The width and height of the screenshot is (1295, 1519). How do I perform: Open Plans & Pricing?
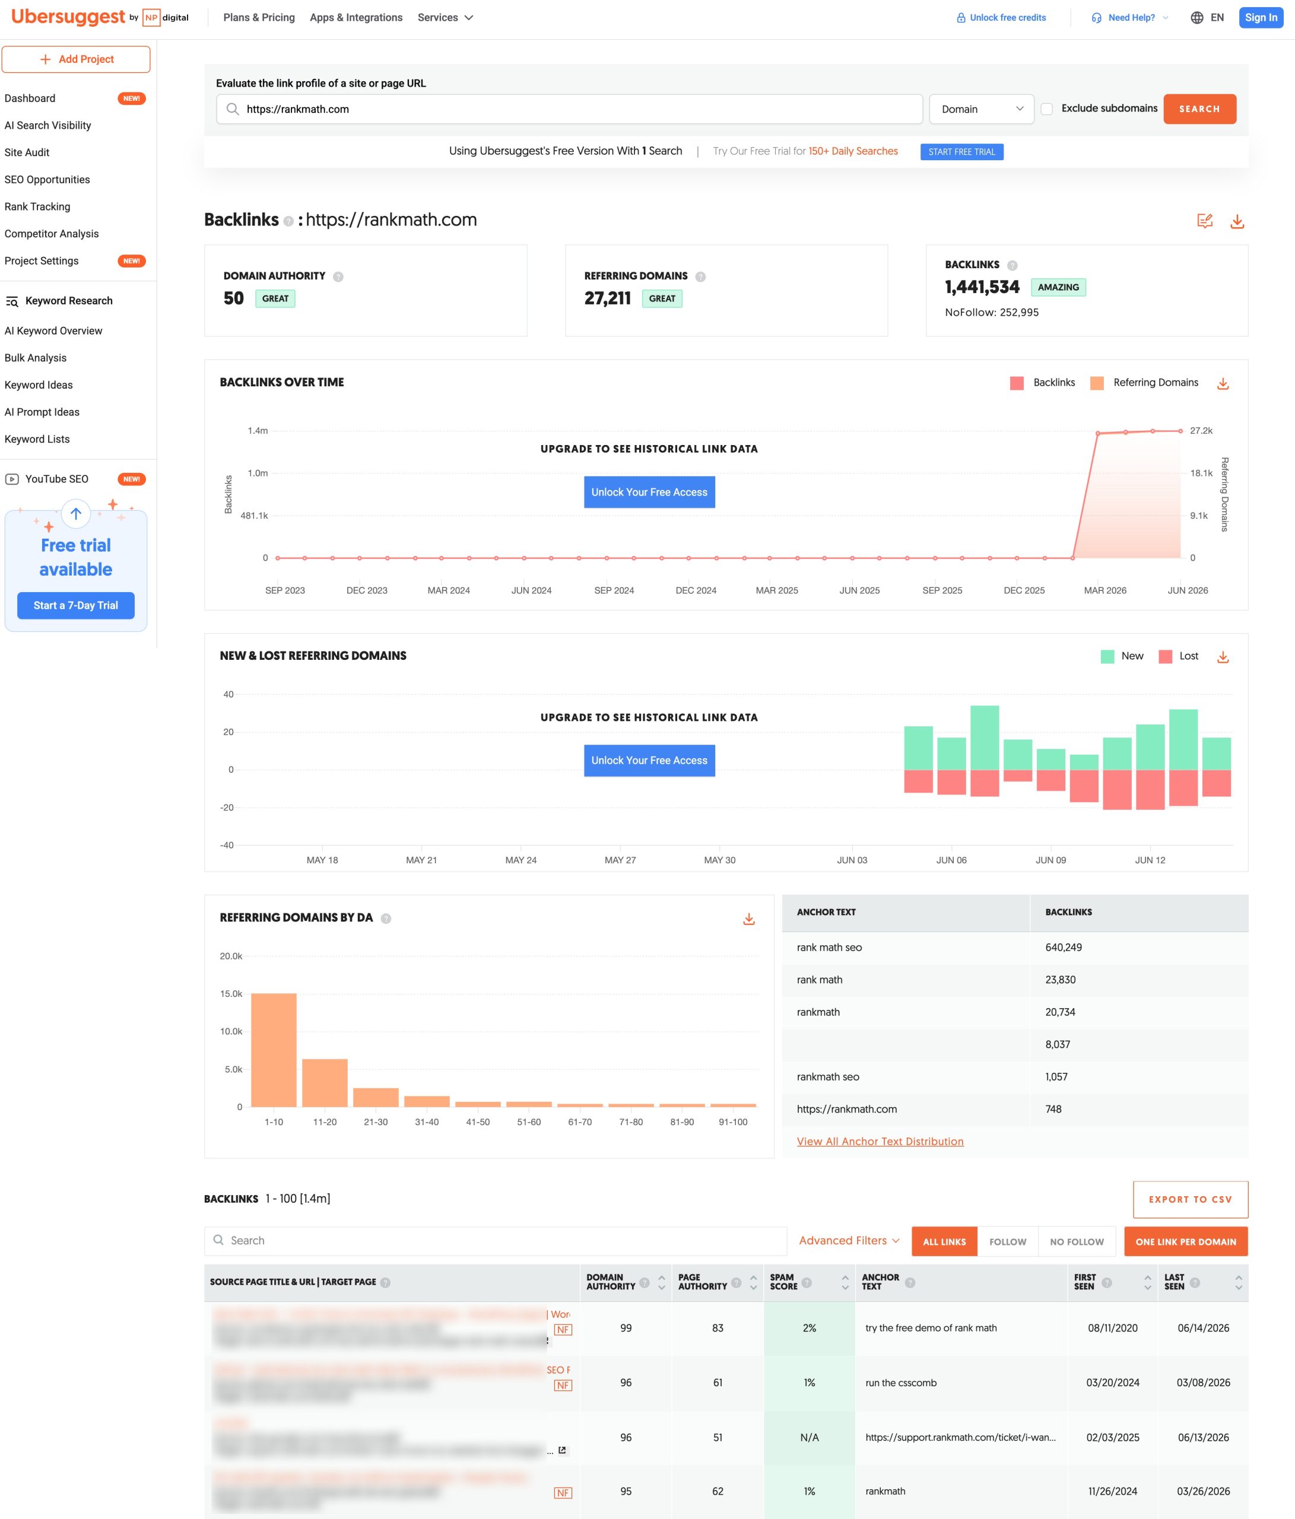259,18
